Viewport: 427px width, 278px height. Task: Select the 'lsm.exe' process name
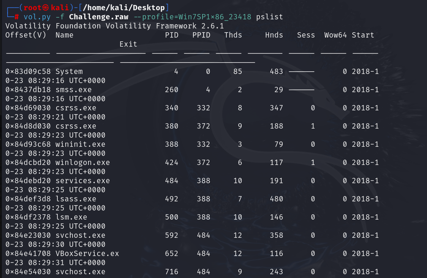tap(71, 217)
